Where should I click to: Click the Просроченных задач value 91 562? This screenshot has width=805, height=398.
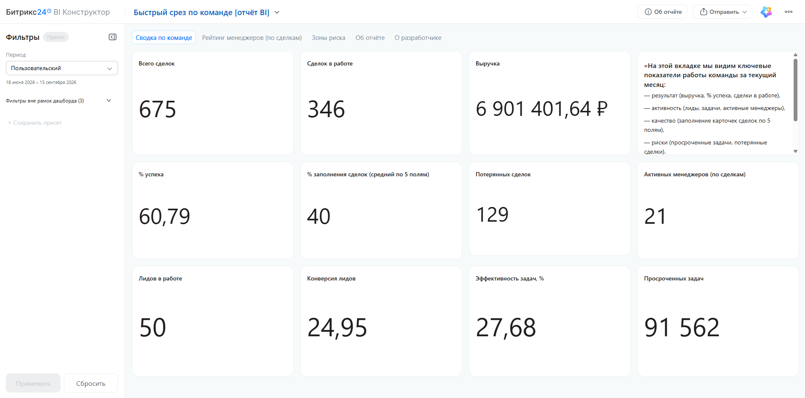(x=682, y=327)
